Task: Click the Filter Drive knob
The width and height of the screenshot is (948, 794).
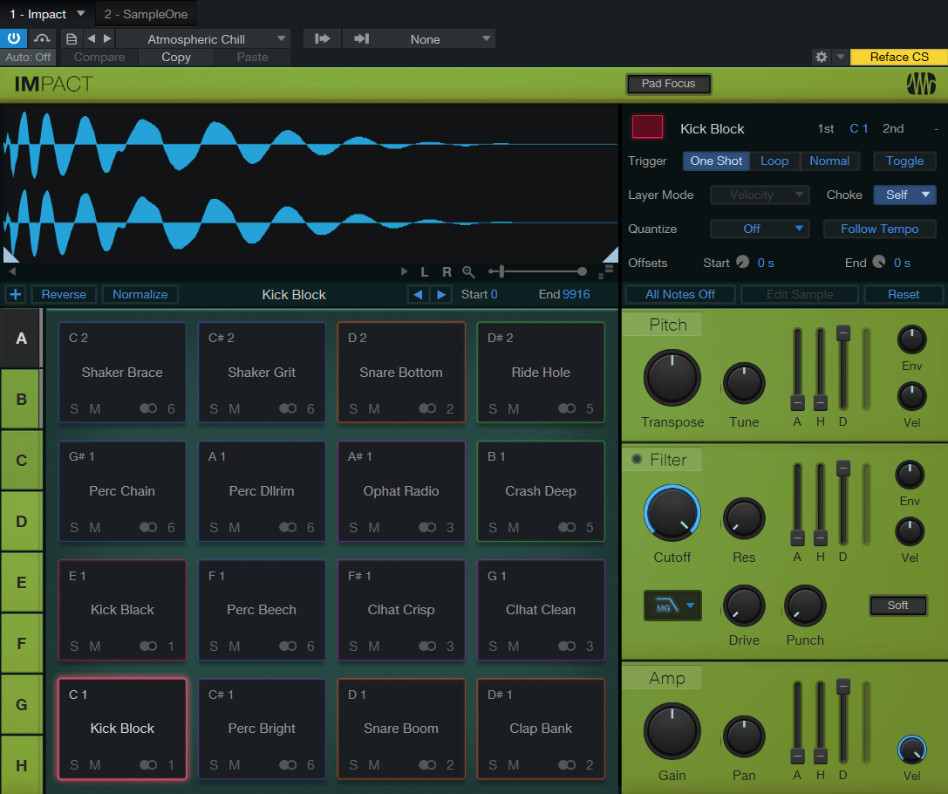Action: [x=744, y=606]
